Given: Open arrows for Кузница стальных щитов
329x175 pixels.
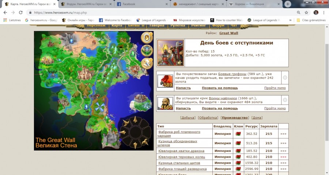Looking at the screenshot, I should tap(283, 163).
